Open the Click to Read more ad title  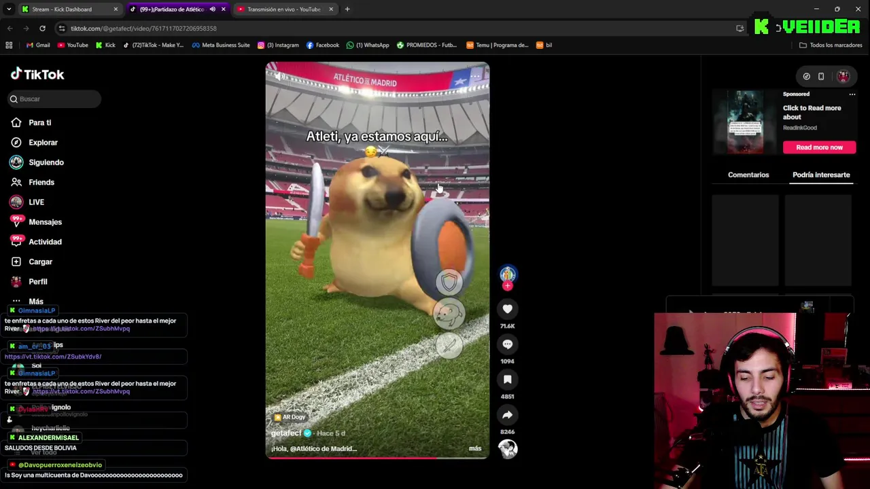[x=812, y=112]
